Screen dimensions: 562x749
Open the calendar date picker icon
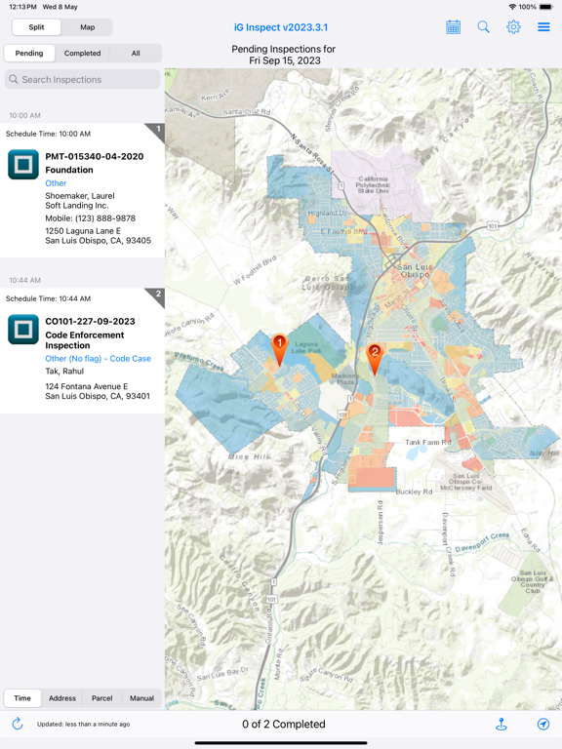point(453,27)
